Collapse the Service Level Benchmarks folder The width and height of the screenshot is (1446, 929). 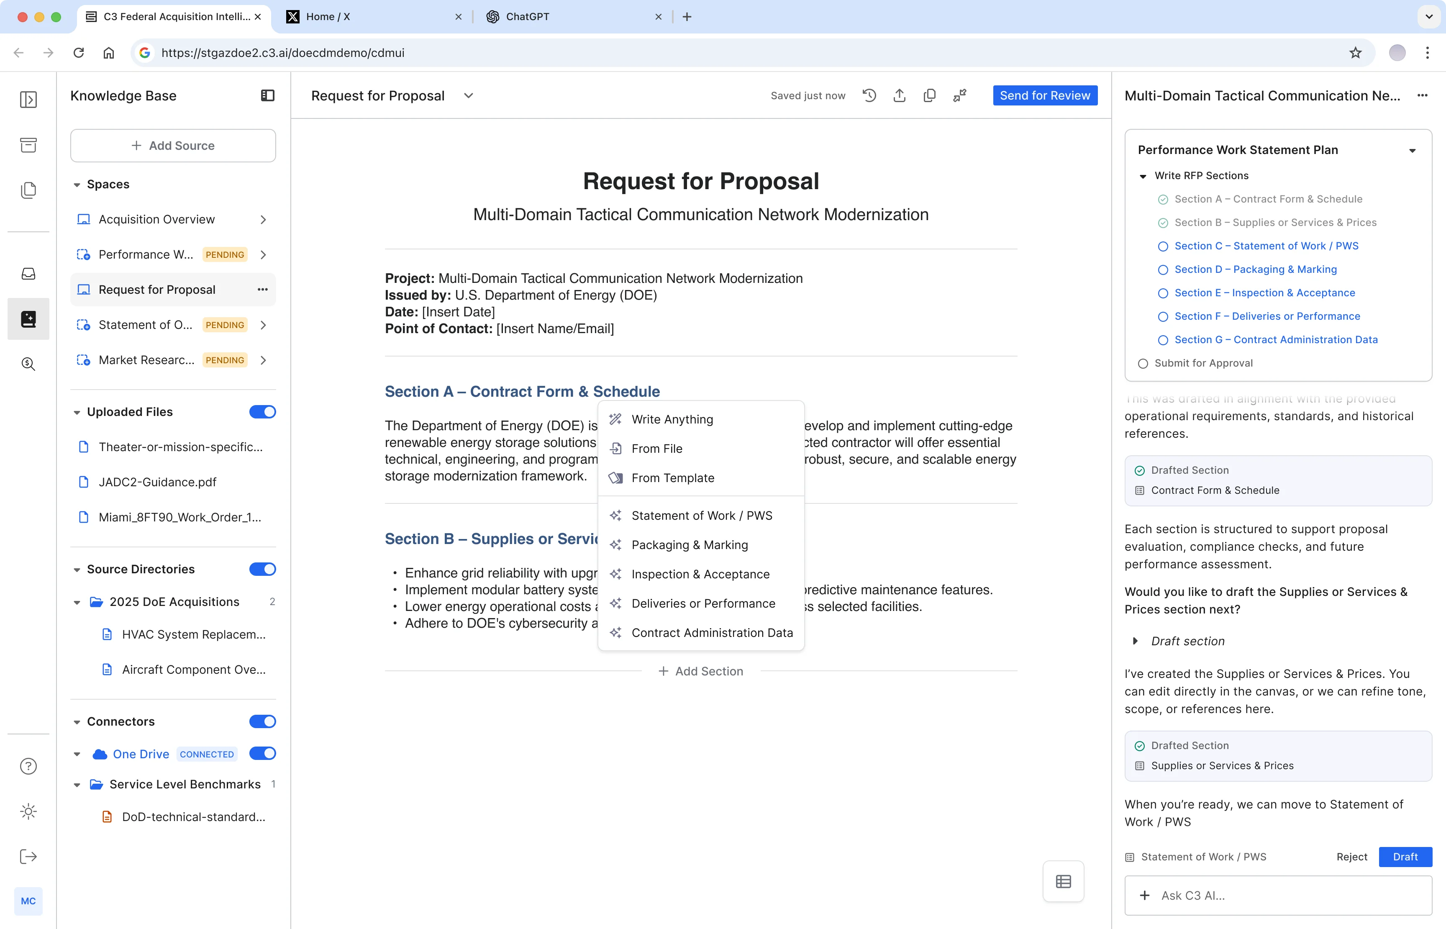pos(77,785)
